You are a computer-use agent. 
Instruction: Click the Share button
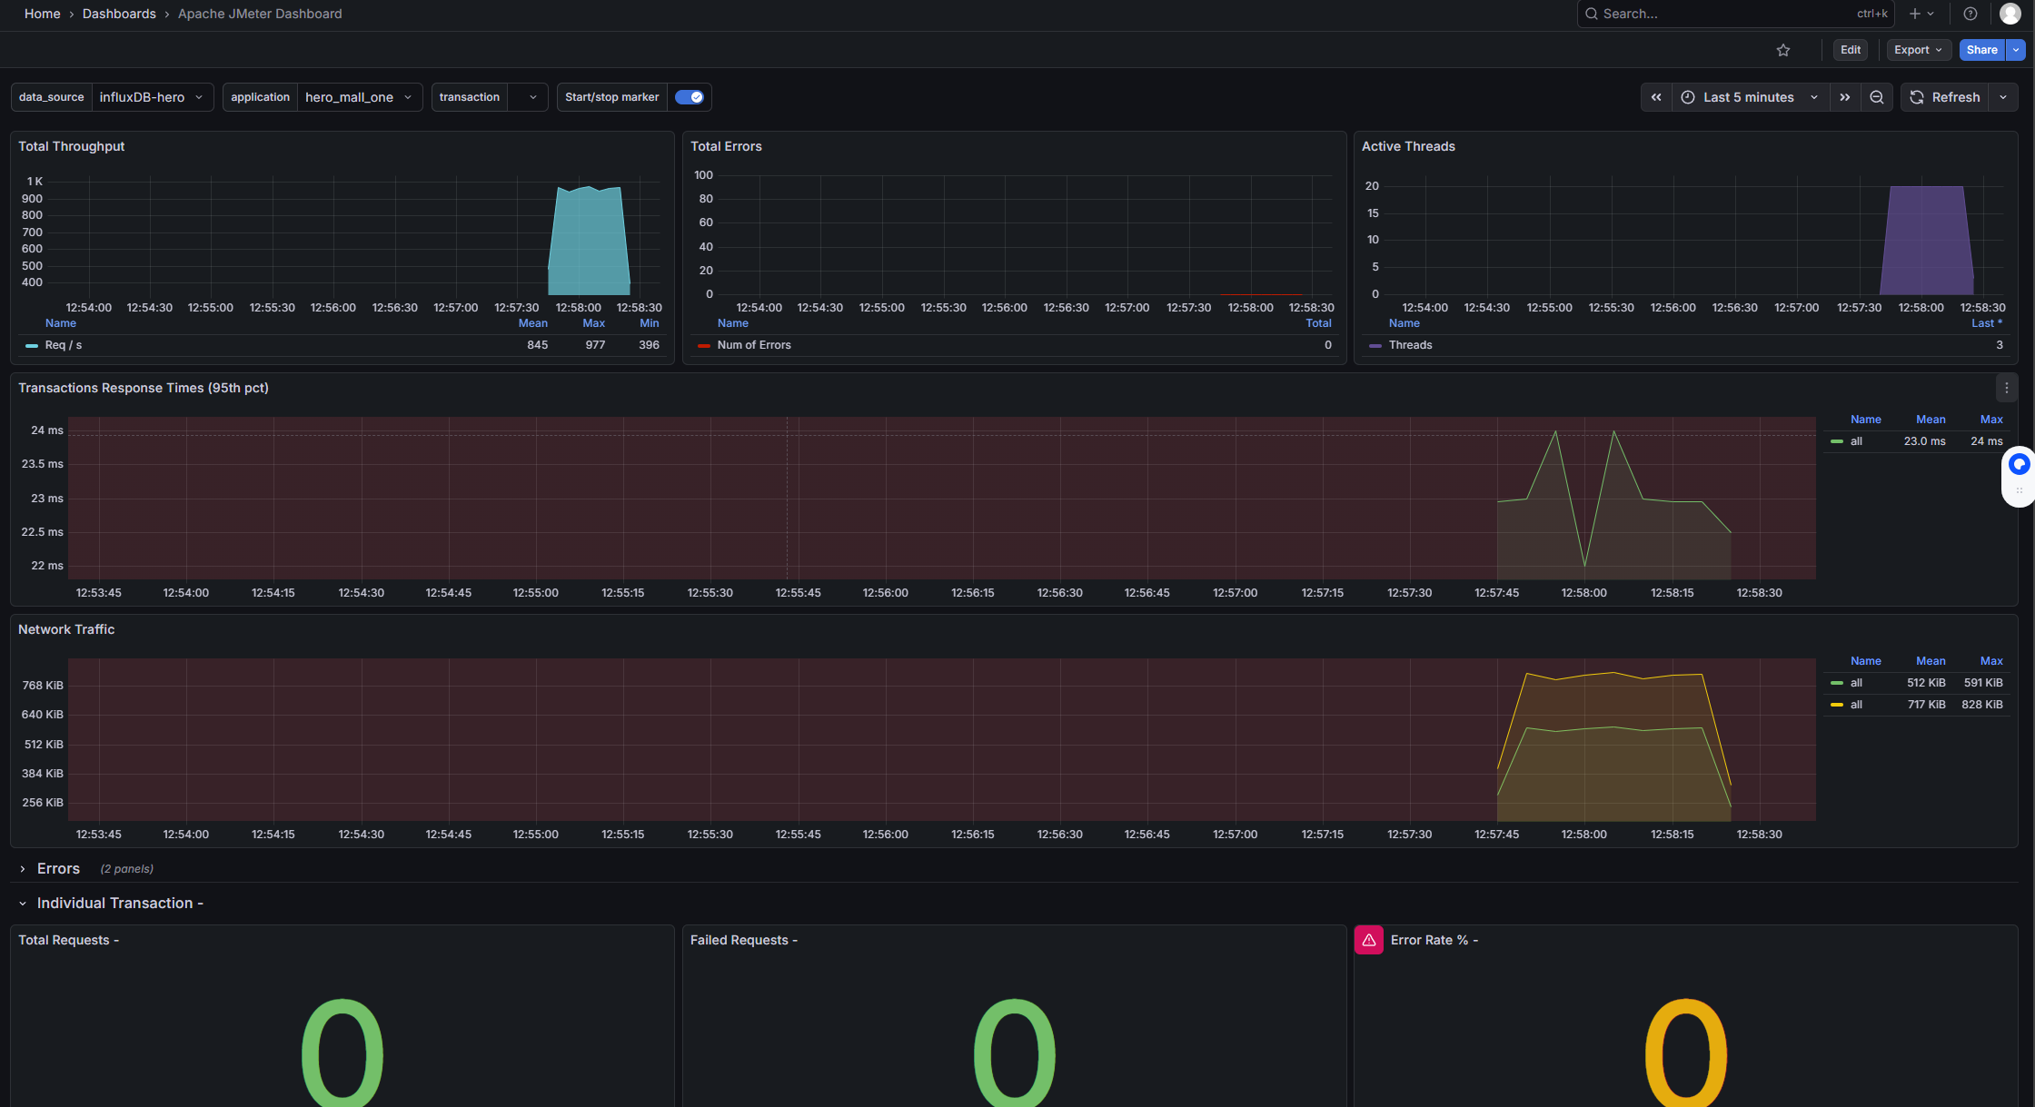tap(1980, 50)
